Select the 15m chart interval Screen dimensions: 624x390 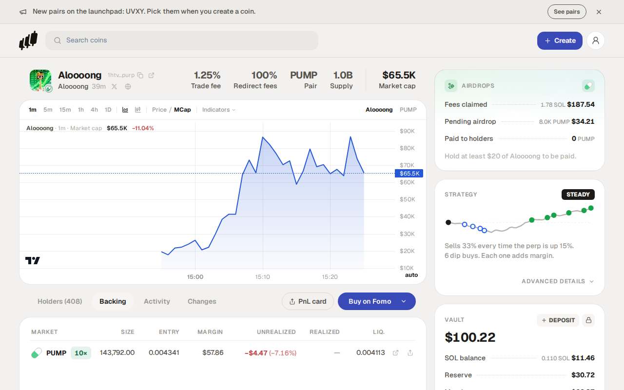(x=65, y=110)
